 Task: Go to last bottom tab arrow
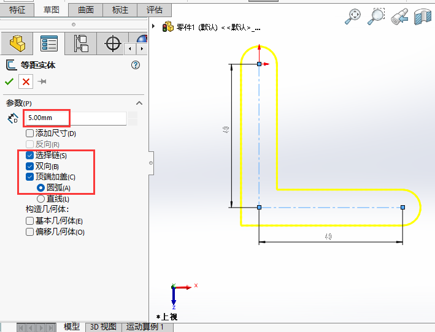coord(50,328)
